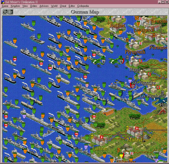The height and width of the screenshot is (164, 169).
Task: Click the size 12 city number badge
Action: [x=137, y=18]
